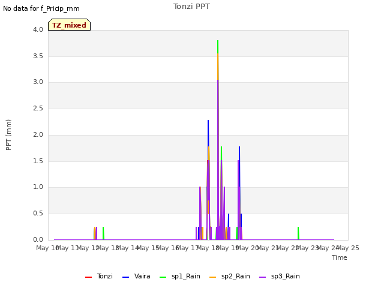Toggle the Tonzi series in the legend
This screenshot has height=288, width=384.
[x=99, y=276]
